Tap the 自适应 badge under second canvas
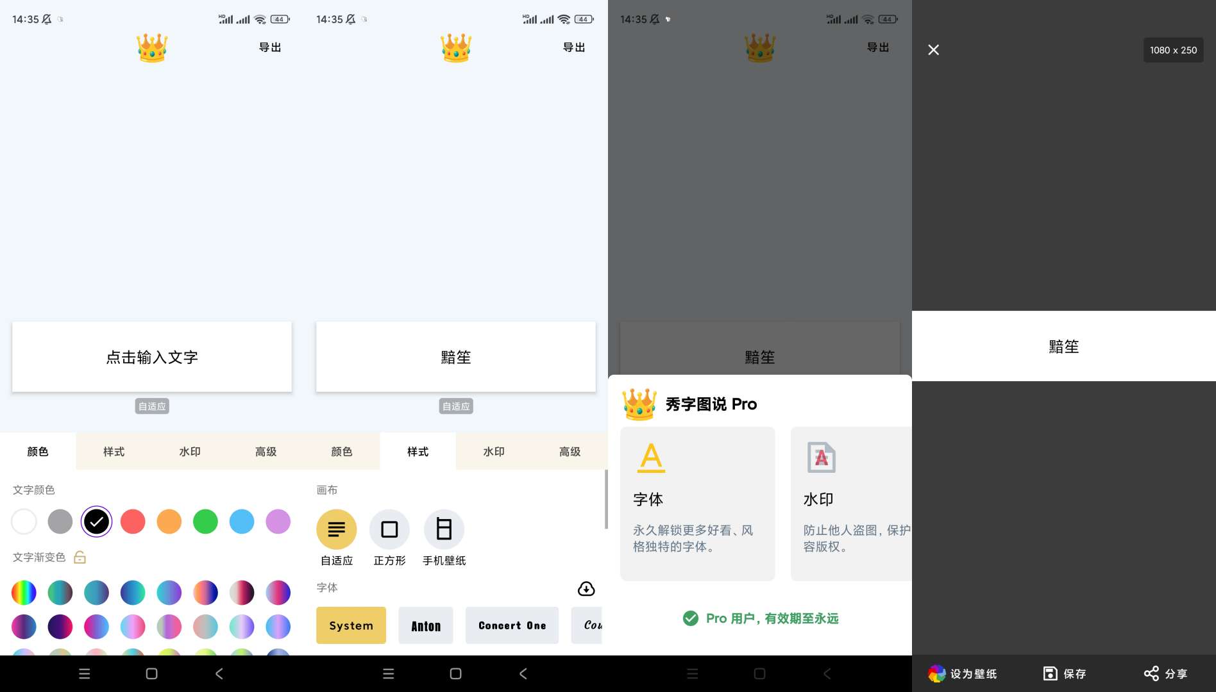This screenshot has width=1216, height=692. (x=456, y=406)
